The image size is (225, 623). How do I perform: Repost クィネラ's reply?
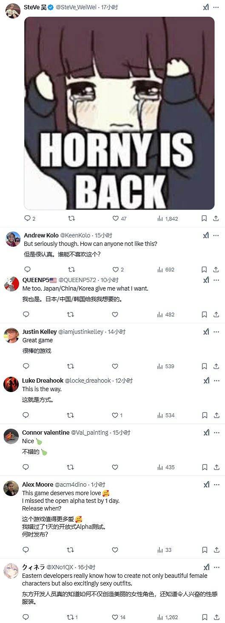(73, 617)
